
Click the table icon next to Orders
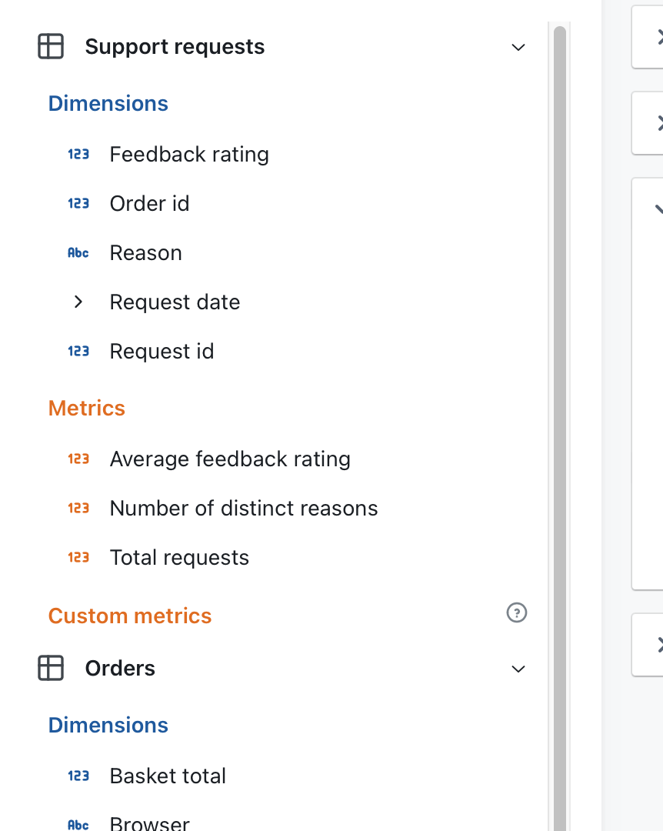[50, 668]
